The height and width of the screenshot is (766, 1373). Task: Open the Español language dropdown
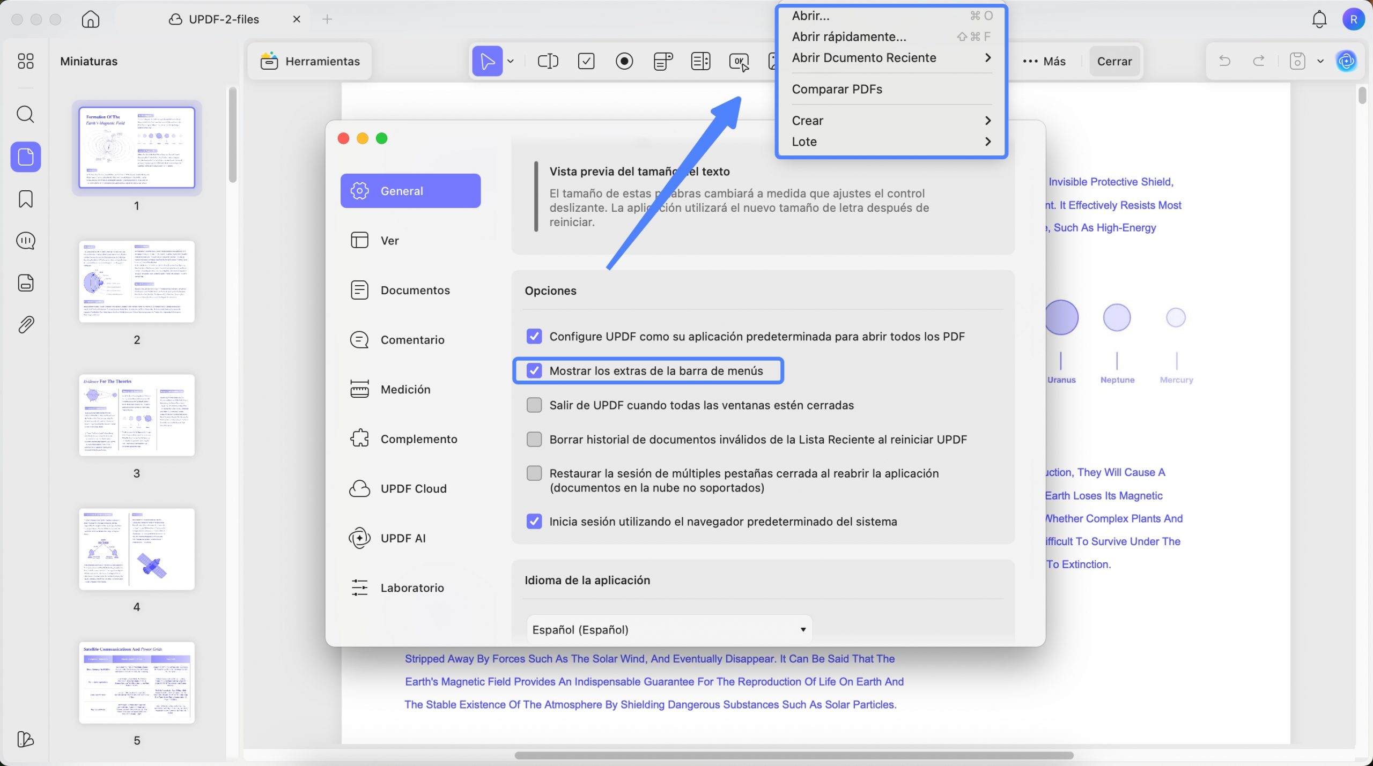(669, 629)
